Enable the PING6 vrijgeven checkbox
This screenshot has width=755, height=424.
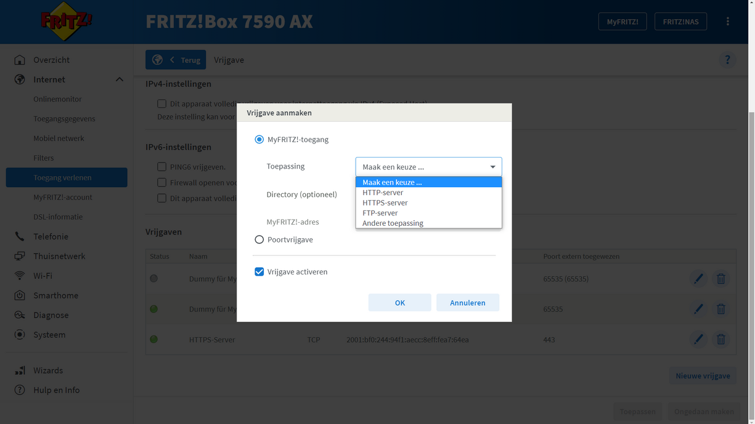[161, 167]
